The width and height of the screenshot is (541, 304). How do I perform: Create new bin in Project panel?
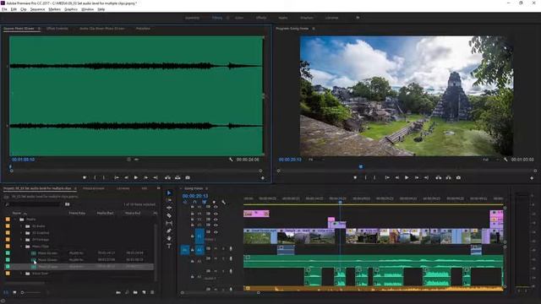coord(135,292)
